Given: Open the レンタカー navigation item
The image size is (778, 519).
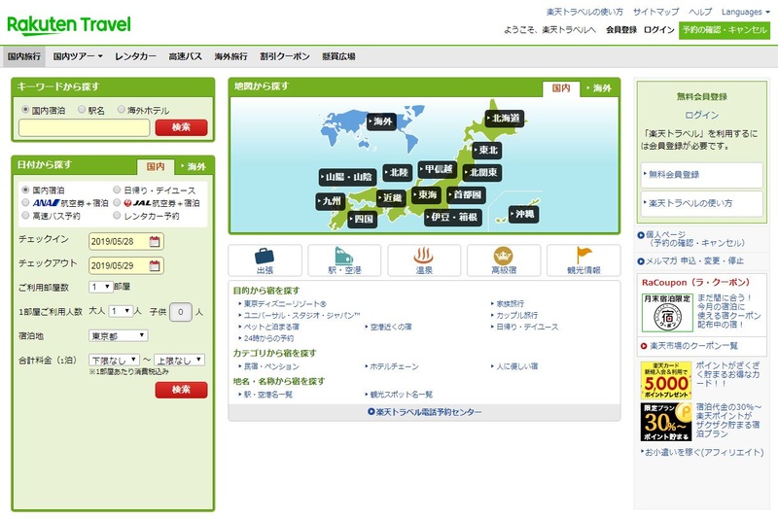Looking at the screenshot, I should [x=135, y=56].
